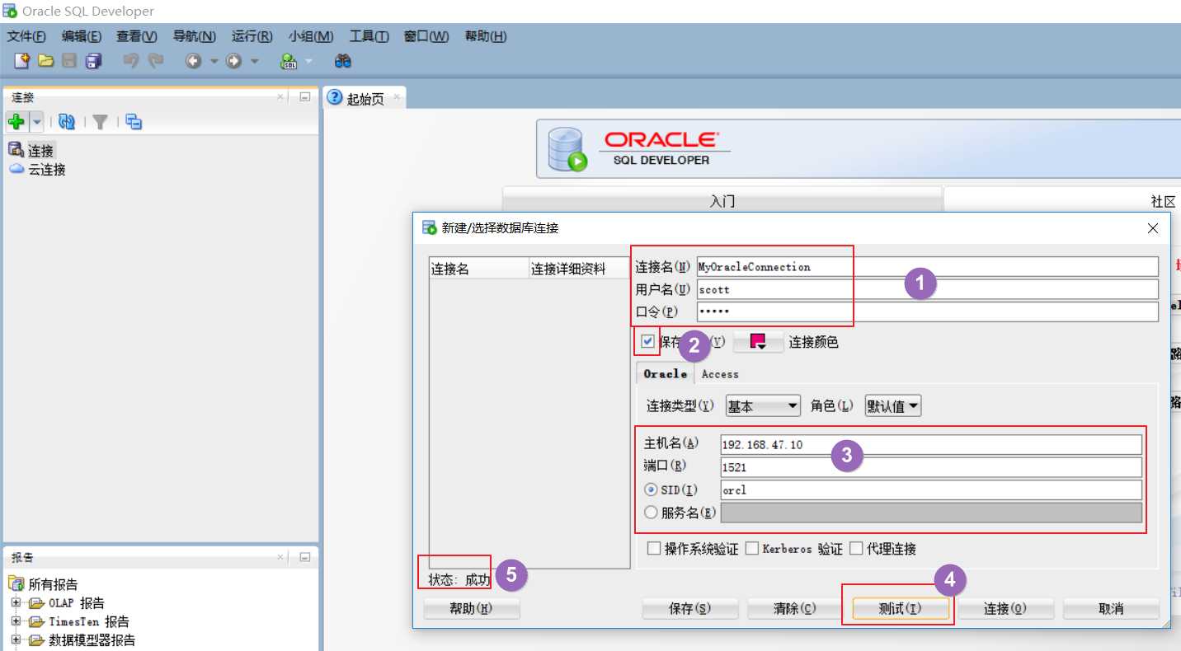This screenshot has height=651, width=1181.
Task: Open SQL Worksheet dropdown arrow
Action: click(308, 61)
